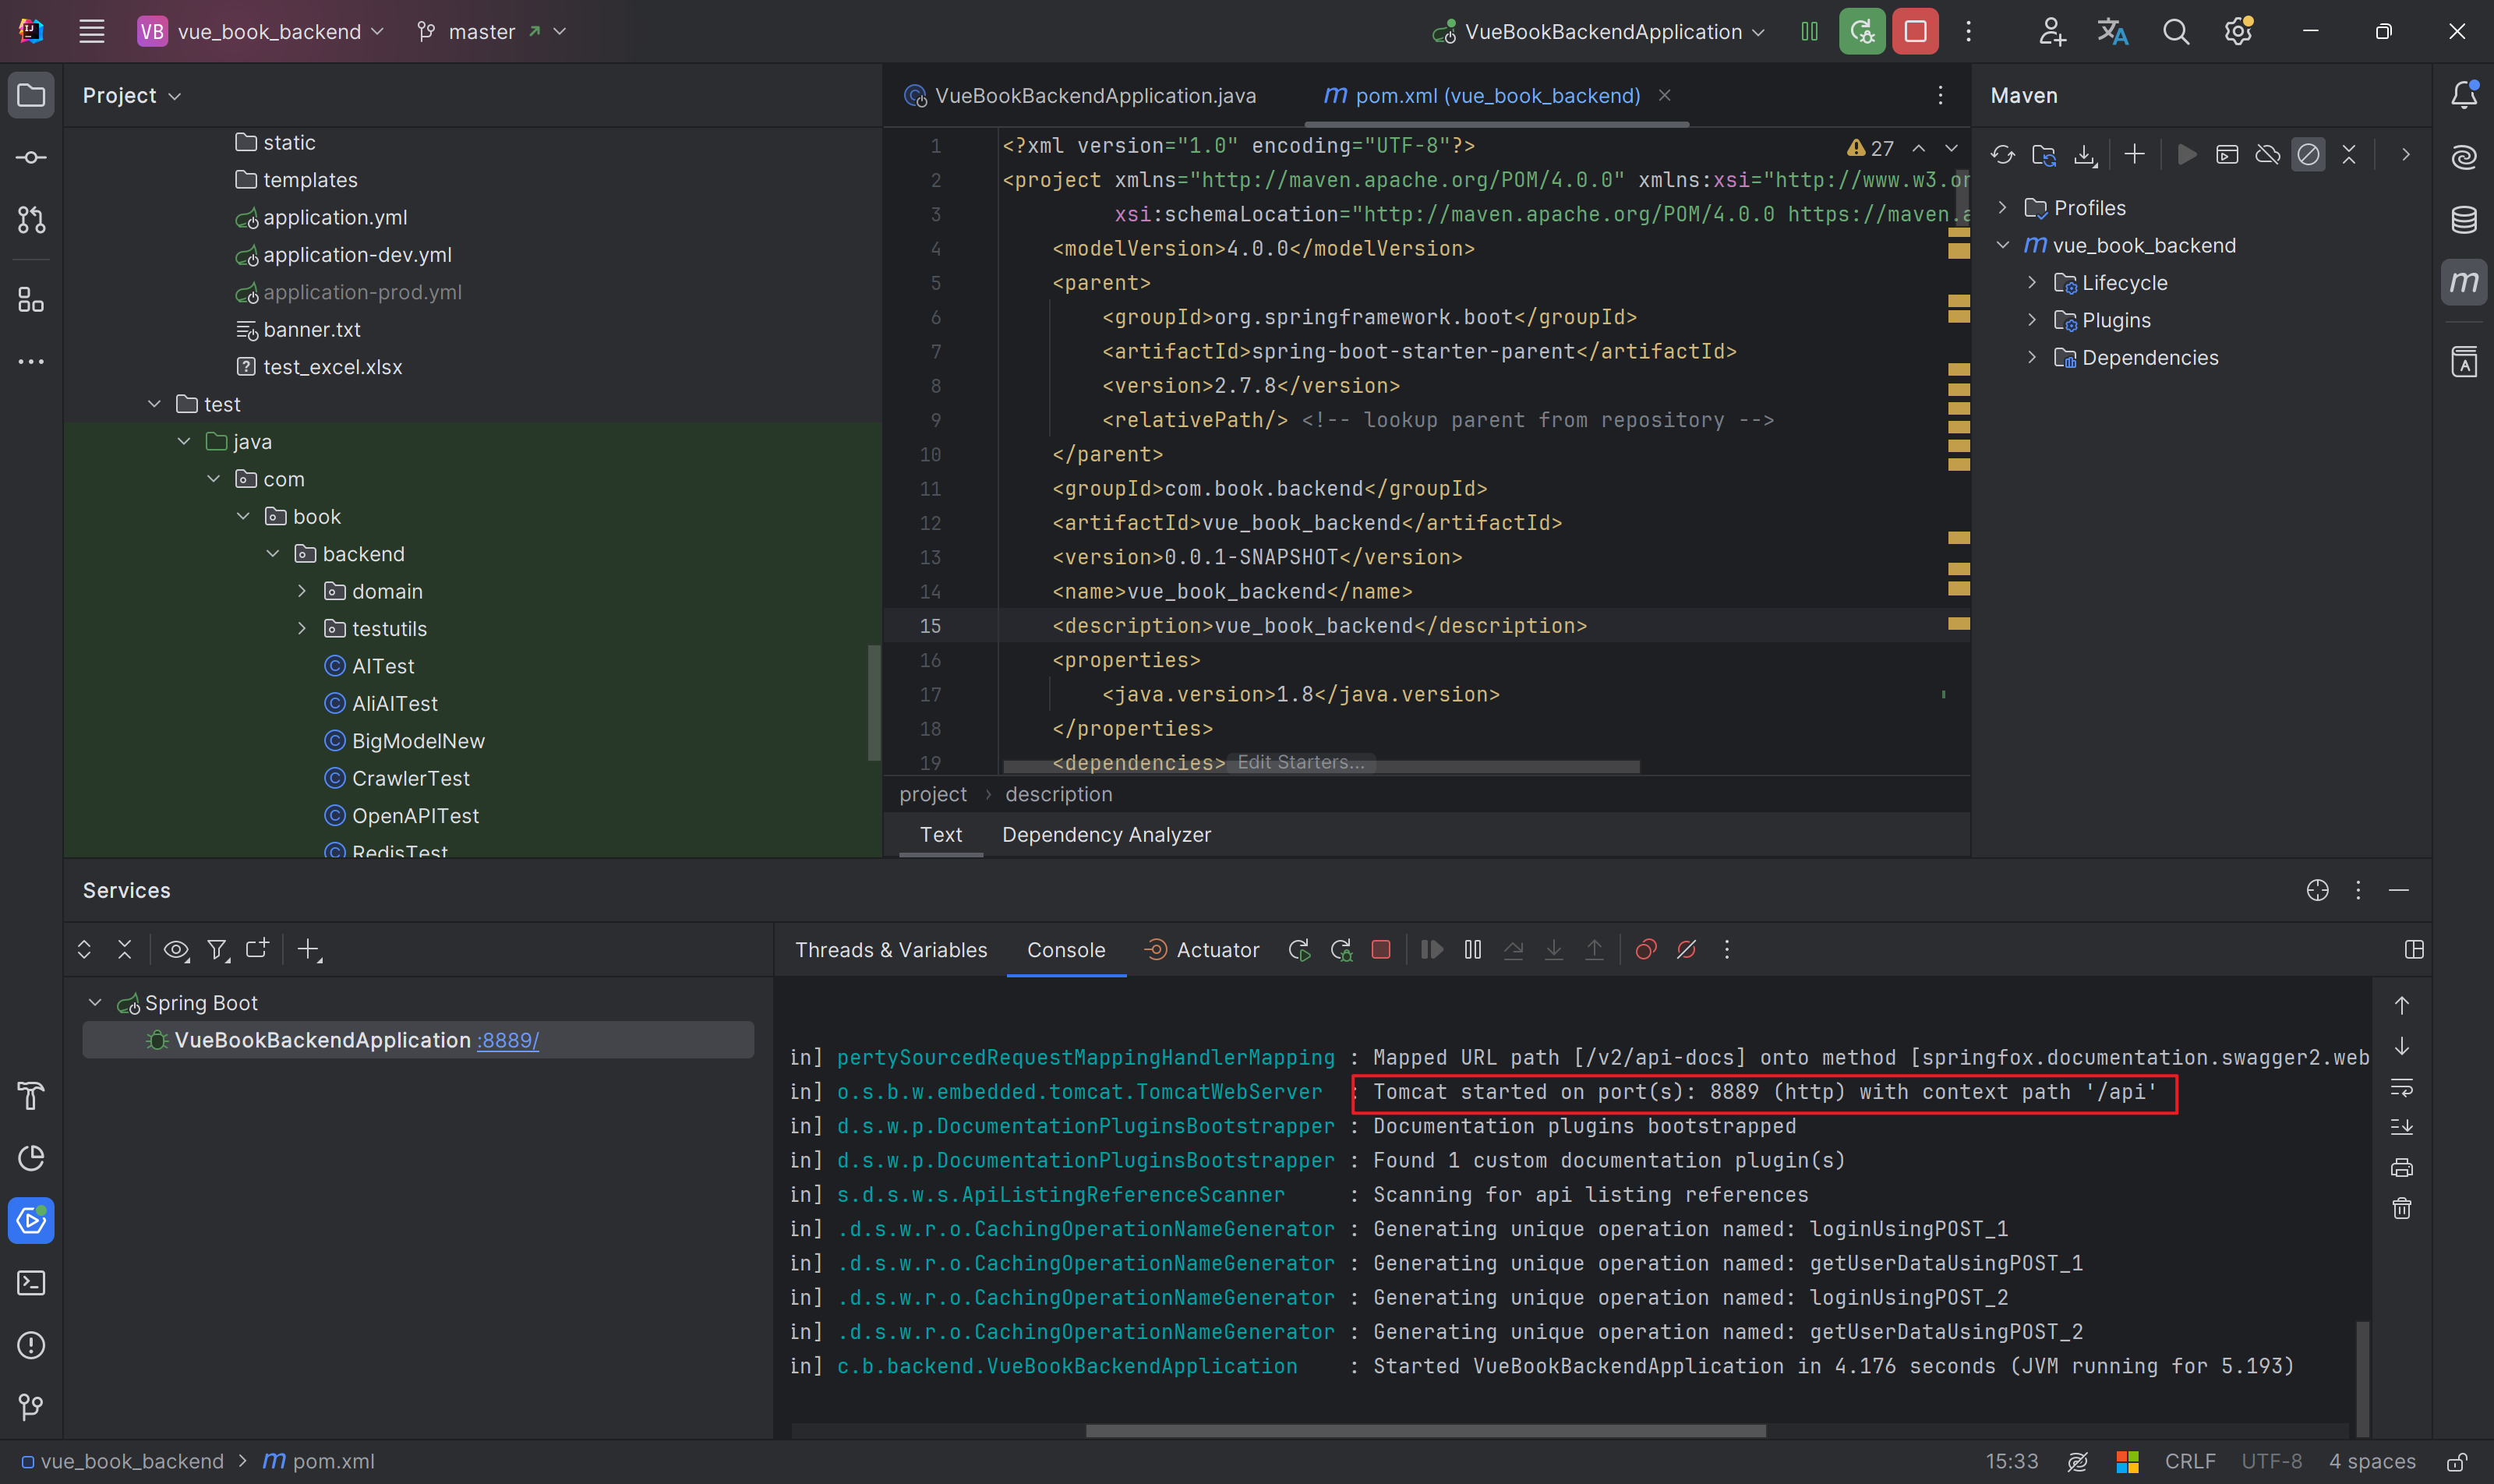The width and height of the screenshot is (2494, 1484).
Task: Click the Mute Breakpoints icon in debugger
Action: pos(1686,950)
